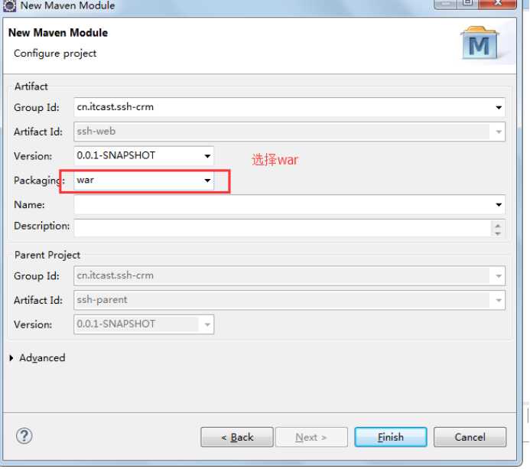Image resolution: width=530 pixels, height=469 pixels.
Task: Click Description scroll up arrow
Action: point(498,225)
